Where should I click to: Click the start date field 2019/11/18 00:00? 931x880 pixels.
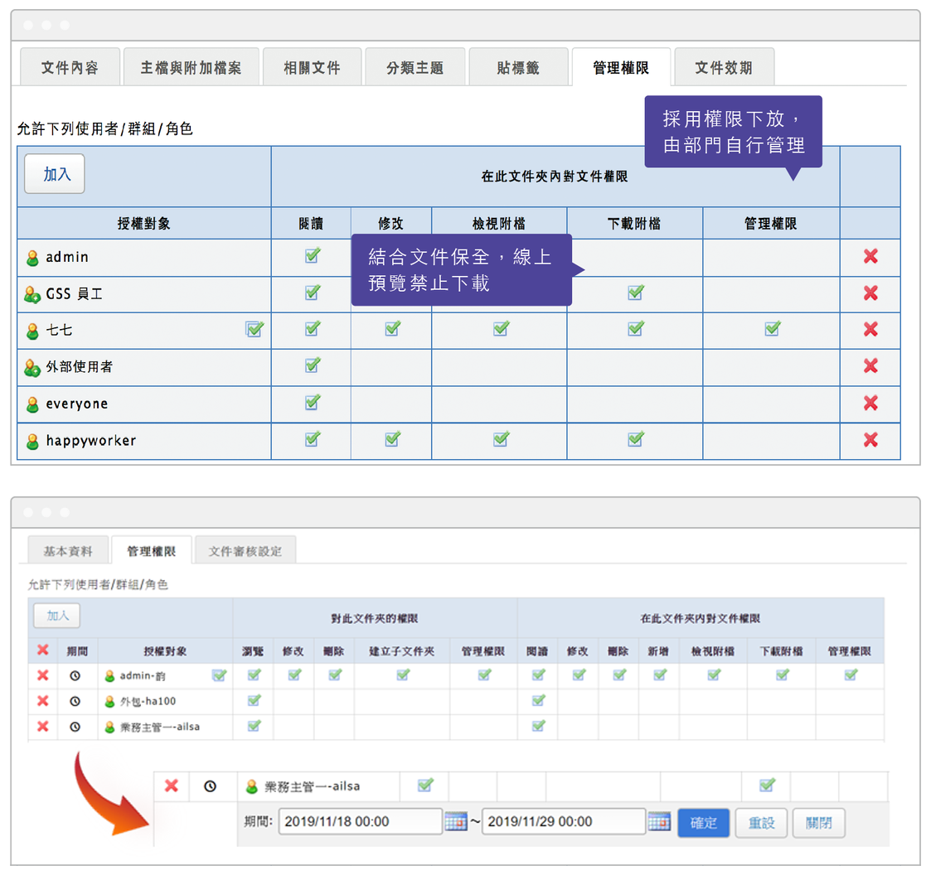point(361,822)
